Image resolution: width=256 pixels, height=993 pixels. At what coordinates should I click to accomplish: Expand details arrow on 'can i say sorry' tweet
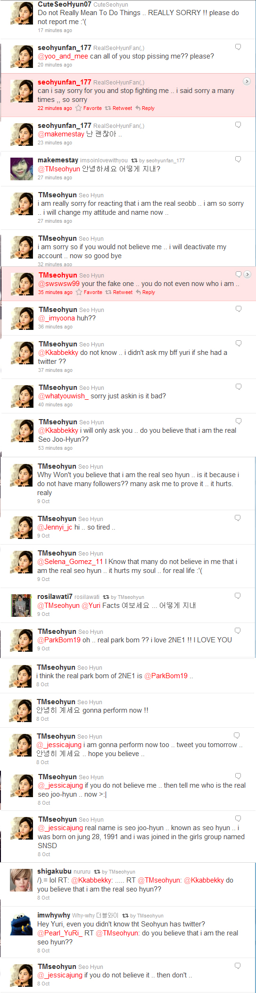click(x=247, y=82)
